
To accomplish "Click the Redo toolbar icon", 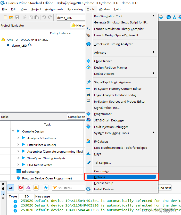I will pos(50,17).
